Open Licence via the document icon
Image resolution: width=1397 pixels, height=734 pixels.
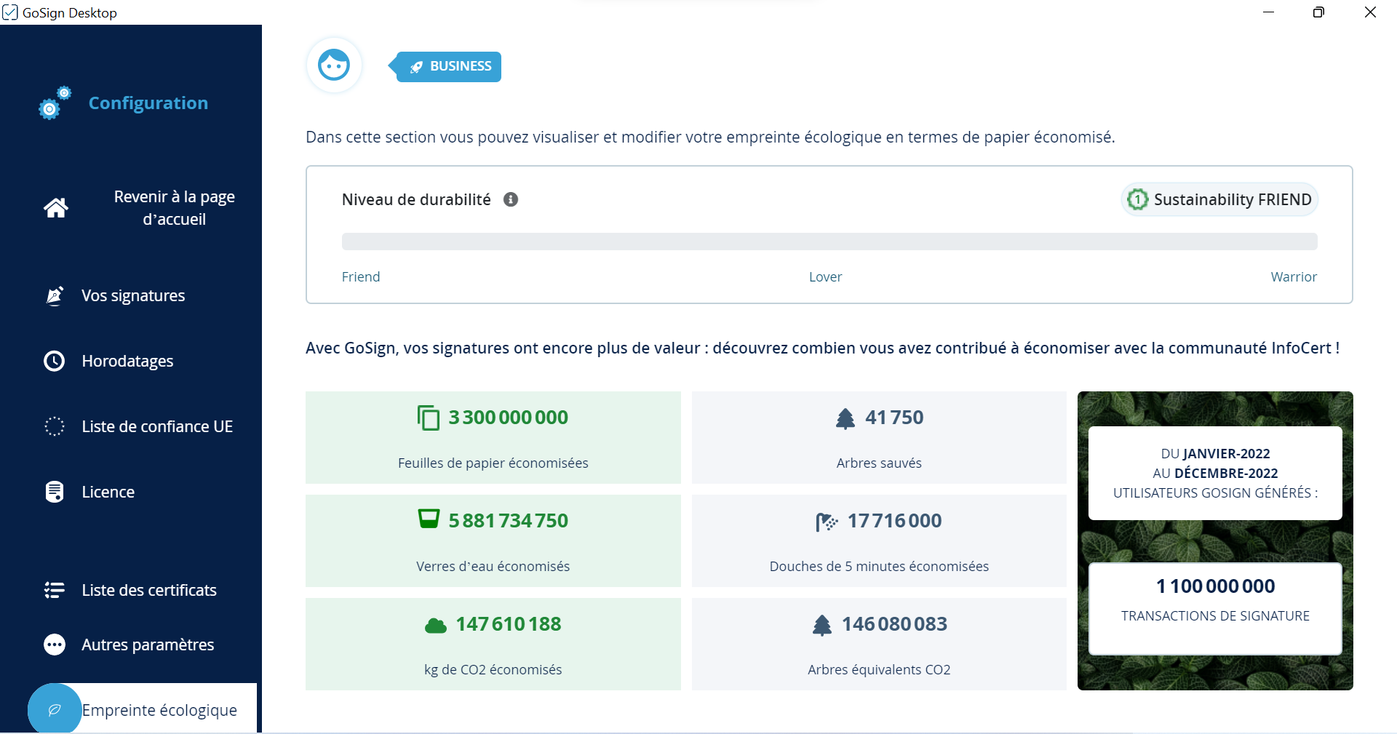point(54,492)
